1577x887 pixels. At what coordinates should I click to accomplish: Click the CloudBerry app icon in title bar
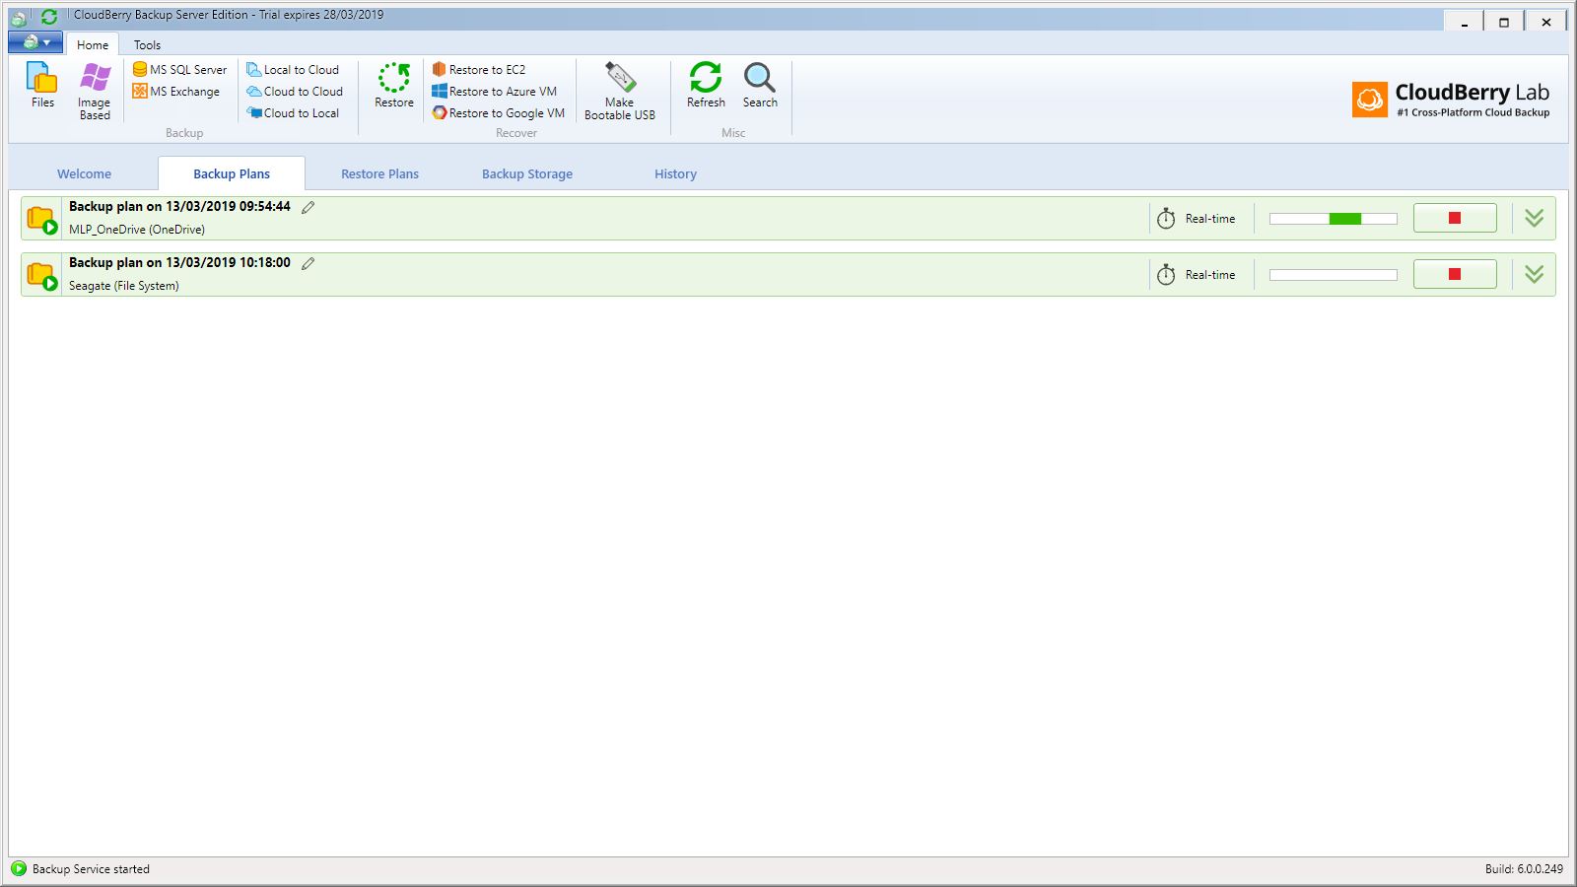pos(19,17)
